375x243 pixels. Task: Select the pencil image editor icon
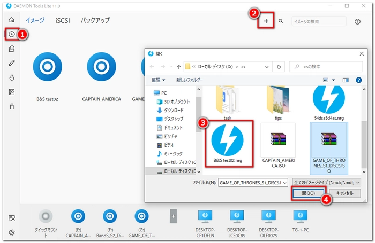tap(12, 63)
